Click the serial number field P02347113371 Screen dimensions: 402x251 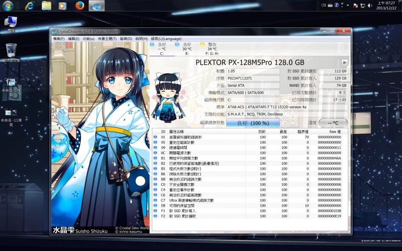point(253,78)
